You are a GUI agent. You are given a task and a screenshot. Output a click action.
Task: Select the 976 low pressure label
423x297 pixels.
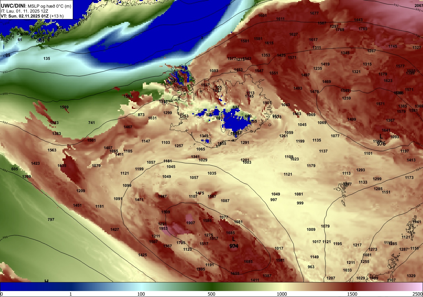[x=381, y=144]
